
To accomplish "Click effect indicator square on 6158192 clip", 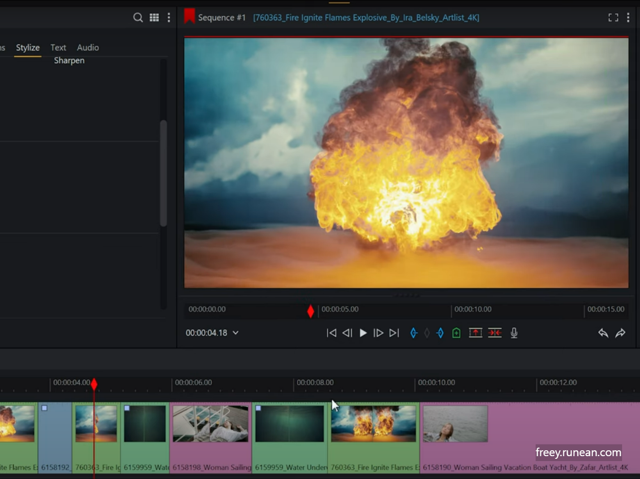I will [44, 408].
